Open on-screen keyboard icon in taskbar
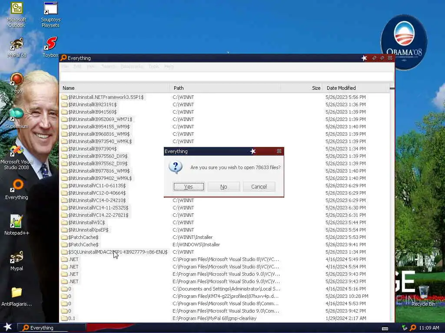The image size is (445, 333). coord(385,329)
